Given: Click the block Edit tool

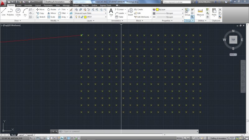Looking at the screenshot, I should [x=137, y=13].
